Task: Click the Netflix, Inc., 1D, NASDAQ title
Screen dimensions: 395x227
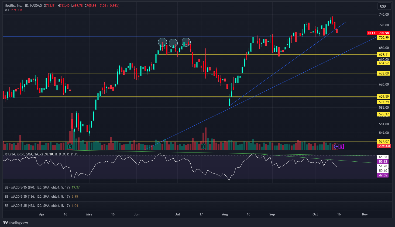Action: click(x=23, y=6)
